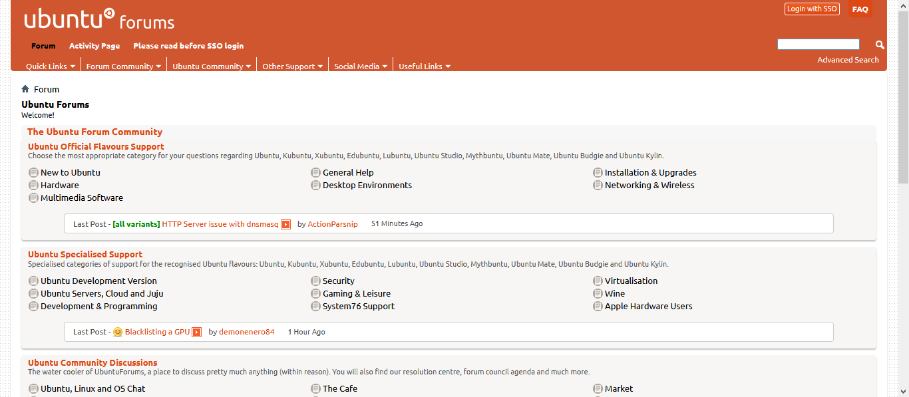This screenshot has width=909, height=397.
Task: Click the forum icon next to The Cafe
Action: 316,389
